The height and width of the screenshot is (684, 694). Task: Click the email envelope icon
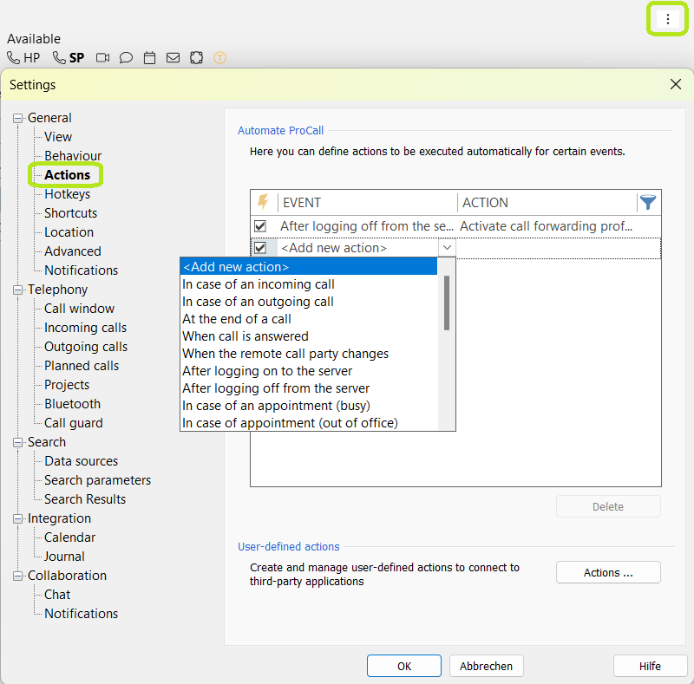[173, 58]
